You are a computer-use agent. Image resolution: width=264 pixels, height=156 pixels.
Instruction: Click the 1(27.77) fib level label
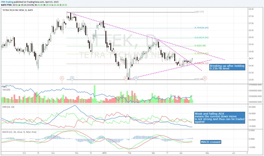click(199, 12)
